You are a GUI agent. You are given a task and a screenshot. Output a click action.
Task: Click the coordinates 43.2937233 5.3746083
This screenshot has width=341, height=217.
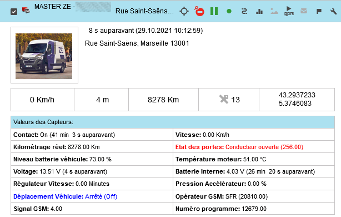coord(297,99)
